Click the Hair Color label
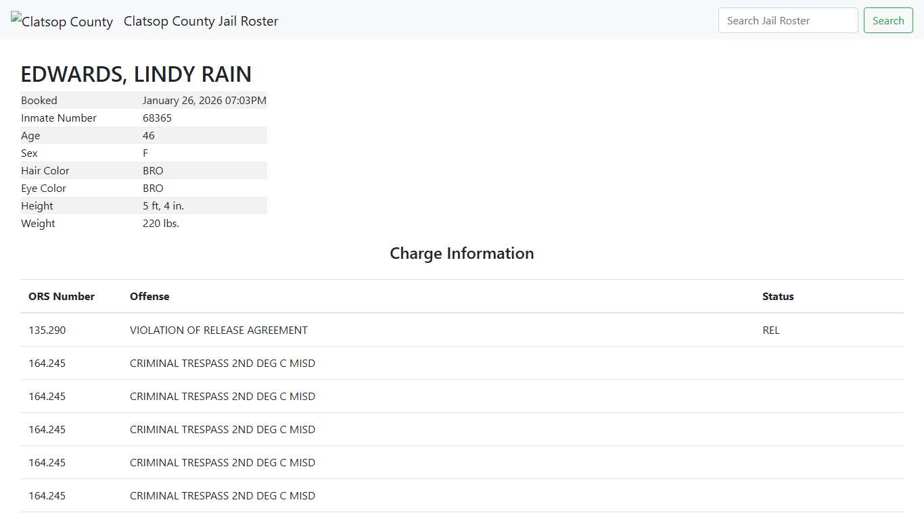 click(x=45, y=170)
